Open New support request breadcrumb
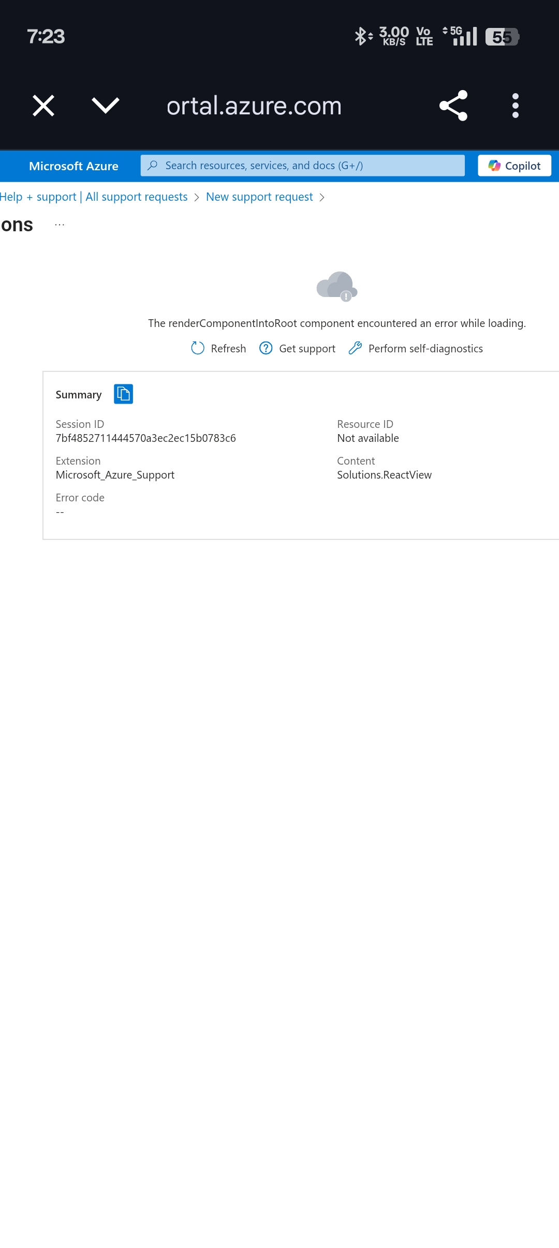This screenshot has width=559, height=1248. tap(259, 197)
